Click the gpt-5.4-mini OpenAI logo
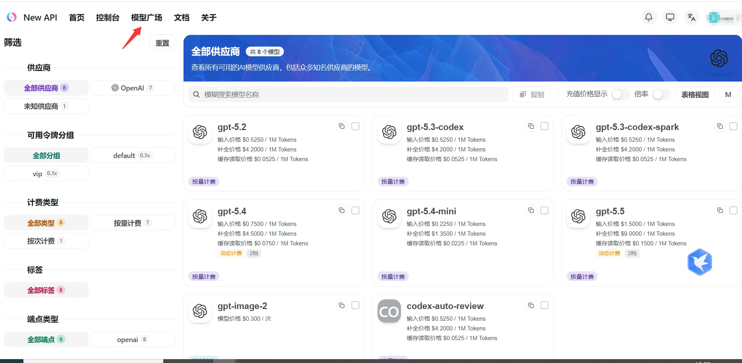This screenshot has width=742, height=363. (389, 216)
